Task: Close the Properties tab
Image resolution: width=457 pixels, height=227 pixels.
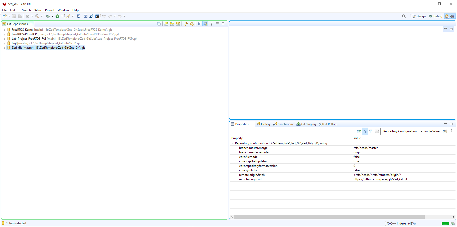Action: coord(252,124)
